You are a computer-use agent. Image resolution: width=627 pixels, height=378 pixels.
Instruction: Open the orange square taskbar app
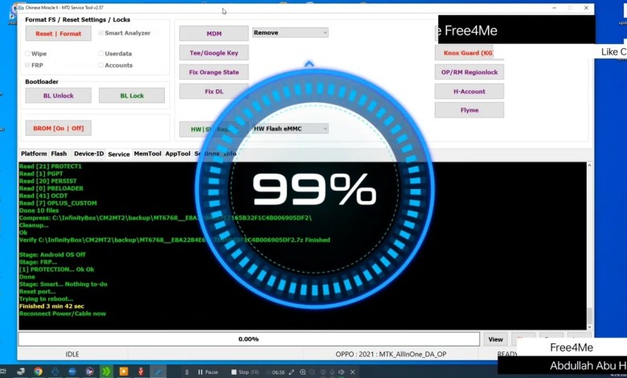click(124, 372)
